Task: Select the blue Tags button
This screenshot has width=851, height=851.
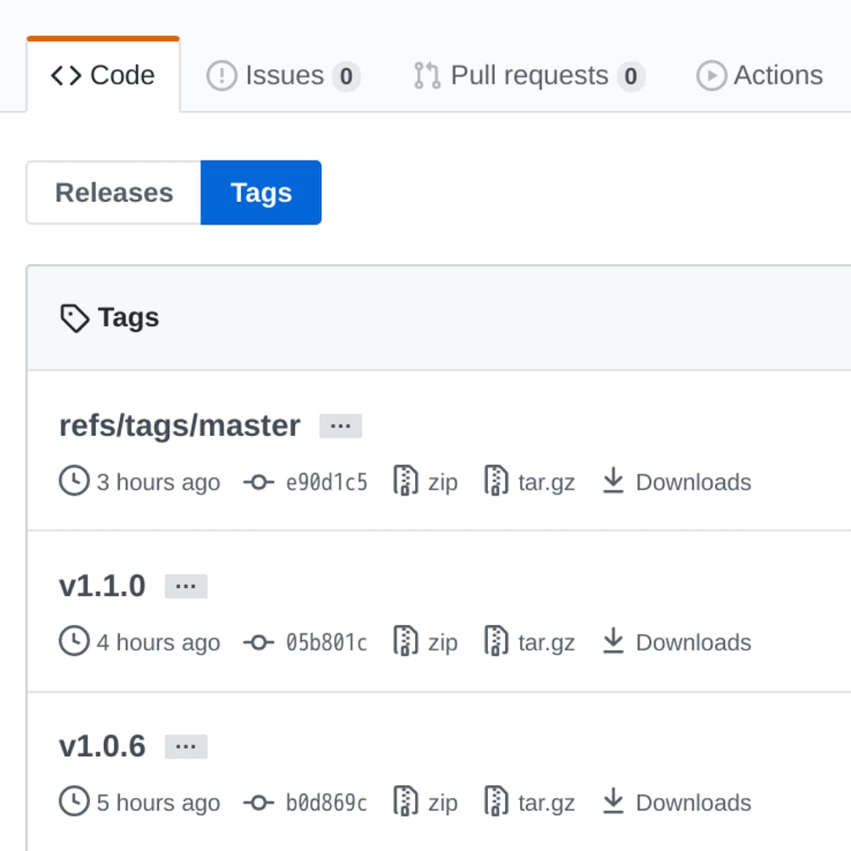Action: coord(261,193)
